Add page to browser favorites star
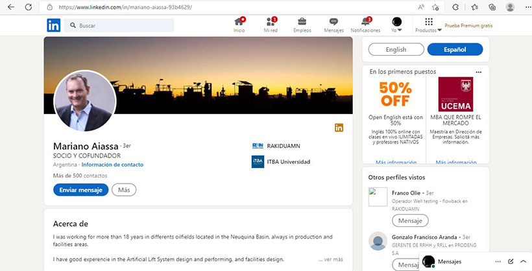532x271 pixels. coord(435,6)
